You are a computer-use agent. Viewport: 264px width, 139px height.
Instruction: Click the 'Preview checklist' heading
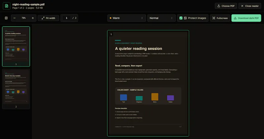pos(121,109)
